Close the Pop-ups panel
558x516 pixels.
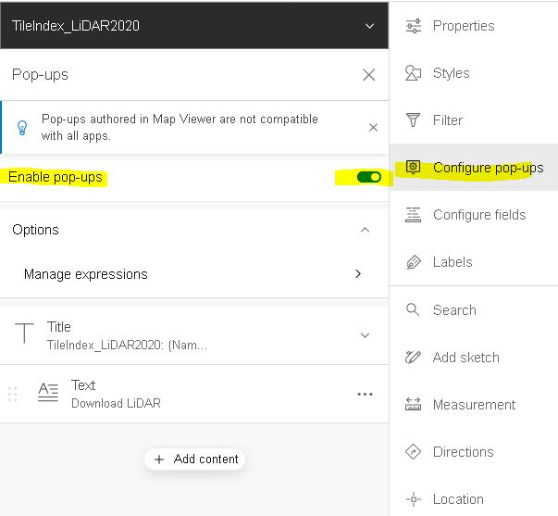[x=368, y=75]
